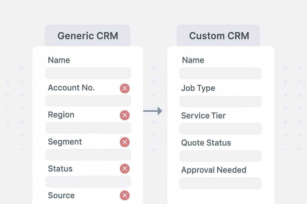Focus the field below Account No.
Viewport: 307px width, 204px height.
88,101
